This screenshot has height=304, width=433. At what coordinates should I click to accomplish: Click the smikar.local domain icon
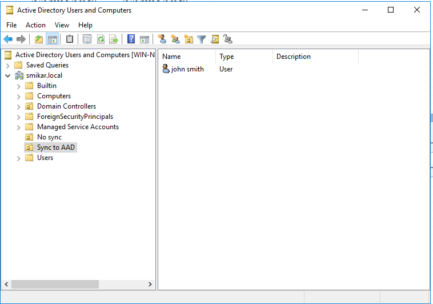click(x=19, y=75)
